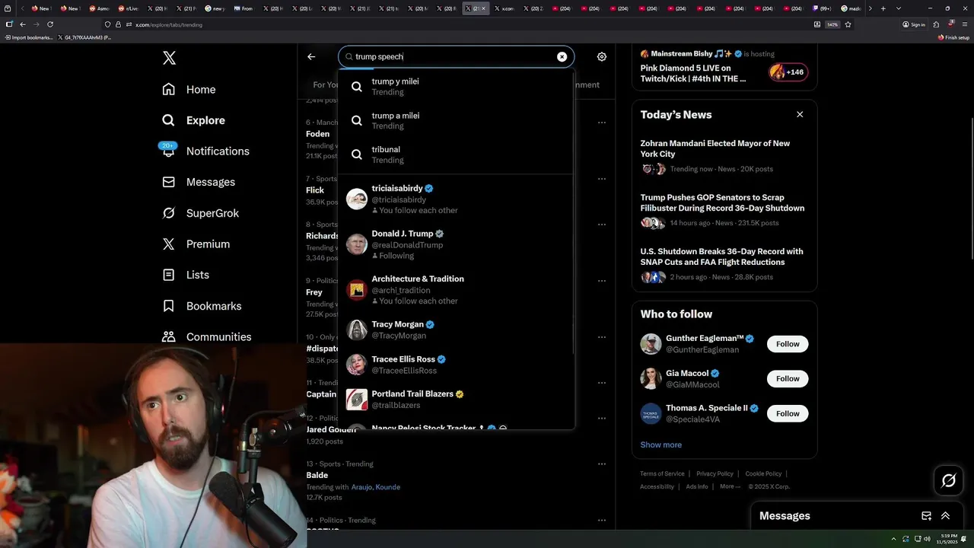Open the Grok floating button
The height and width of the screenshot is (548, 974).
coord(948,480)
